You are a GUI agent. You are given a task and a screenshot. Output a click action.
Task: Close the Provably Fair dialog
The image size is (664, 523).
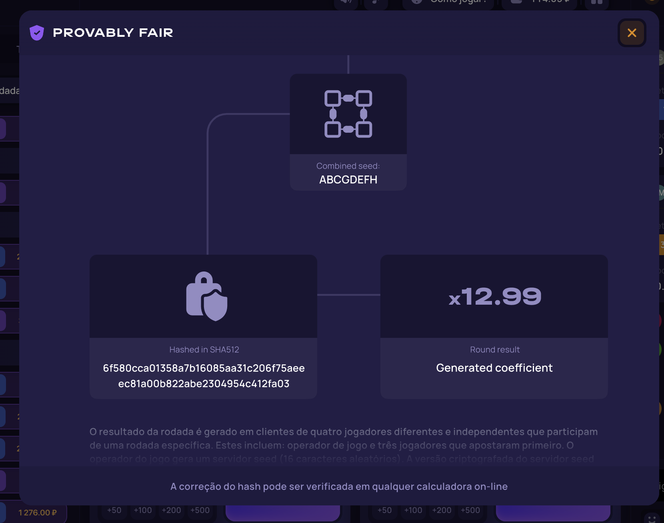tap(632, 33)
